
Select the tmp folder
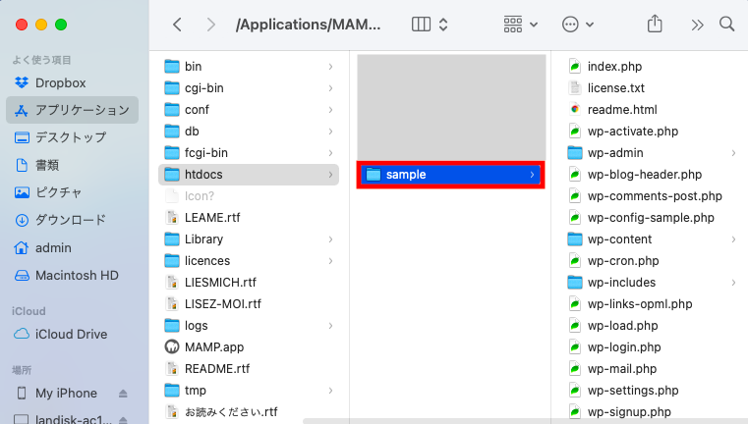(x=249, y=391)
